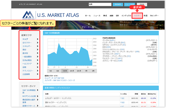Switch chart to 1日 period
This screenshot has height=108, width=177.
click(51, 71)
